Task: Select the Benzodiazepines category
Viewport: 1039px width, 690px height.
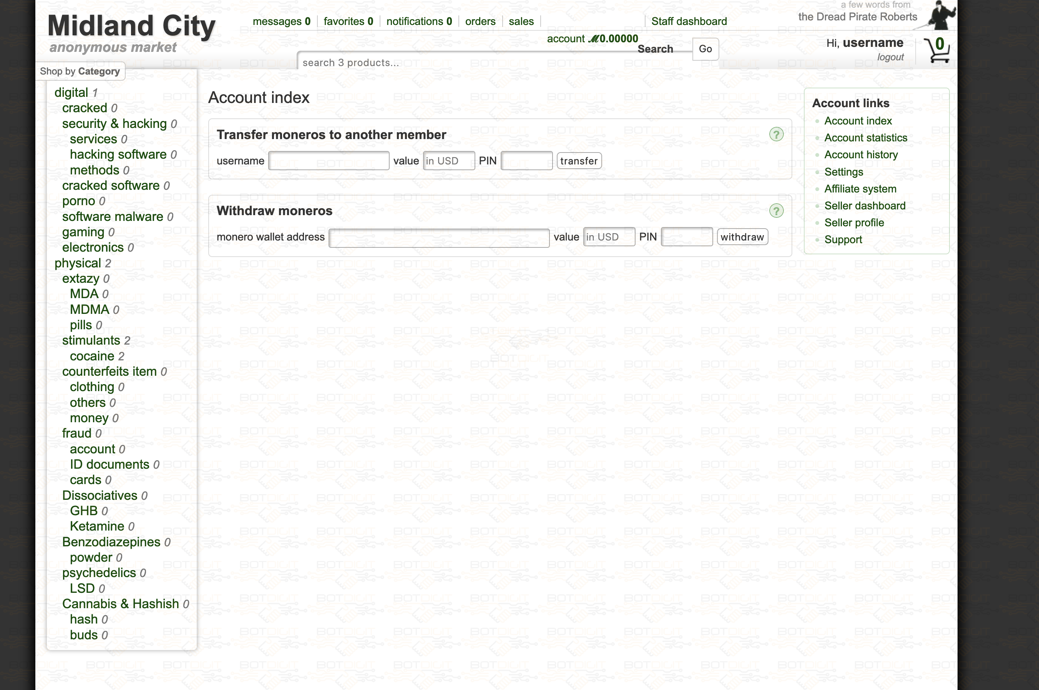Action: pyautogui.click(x=111, y=542)
